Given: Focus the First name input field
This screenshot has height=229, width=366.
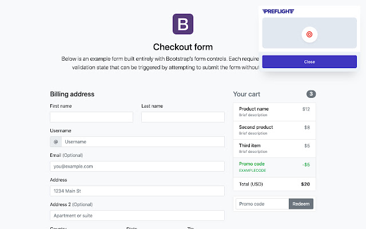Looking at the screenshot, I should (91, 117).
